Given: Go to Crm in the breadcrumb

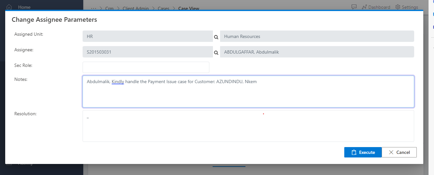Looking at the screenshot, I should coord(109,8).
